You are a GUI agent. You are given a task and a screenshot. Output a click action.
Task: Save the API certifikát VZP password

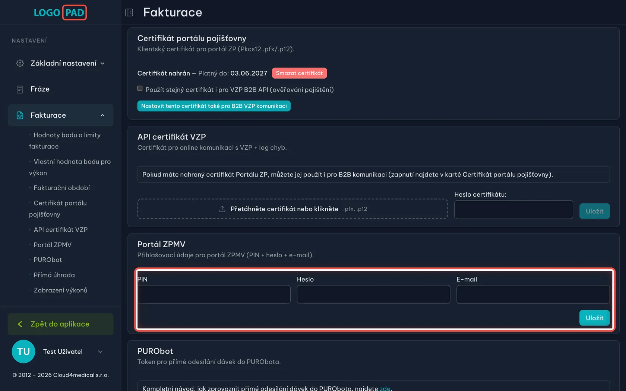click(594, 211)
